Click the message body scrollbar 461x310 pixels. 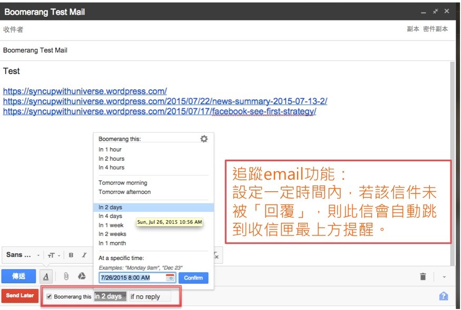453,163
